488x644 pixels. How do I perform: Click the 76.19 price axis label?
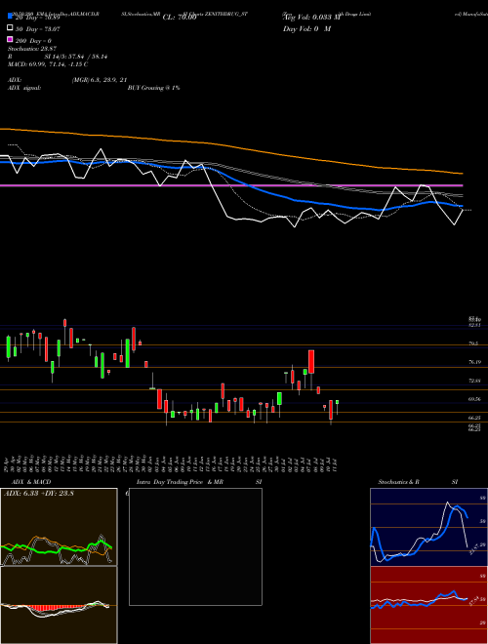coord(474,362)
